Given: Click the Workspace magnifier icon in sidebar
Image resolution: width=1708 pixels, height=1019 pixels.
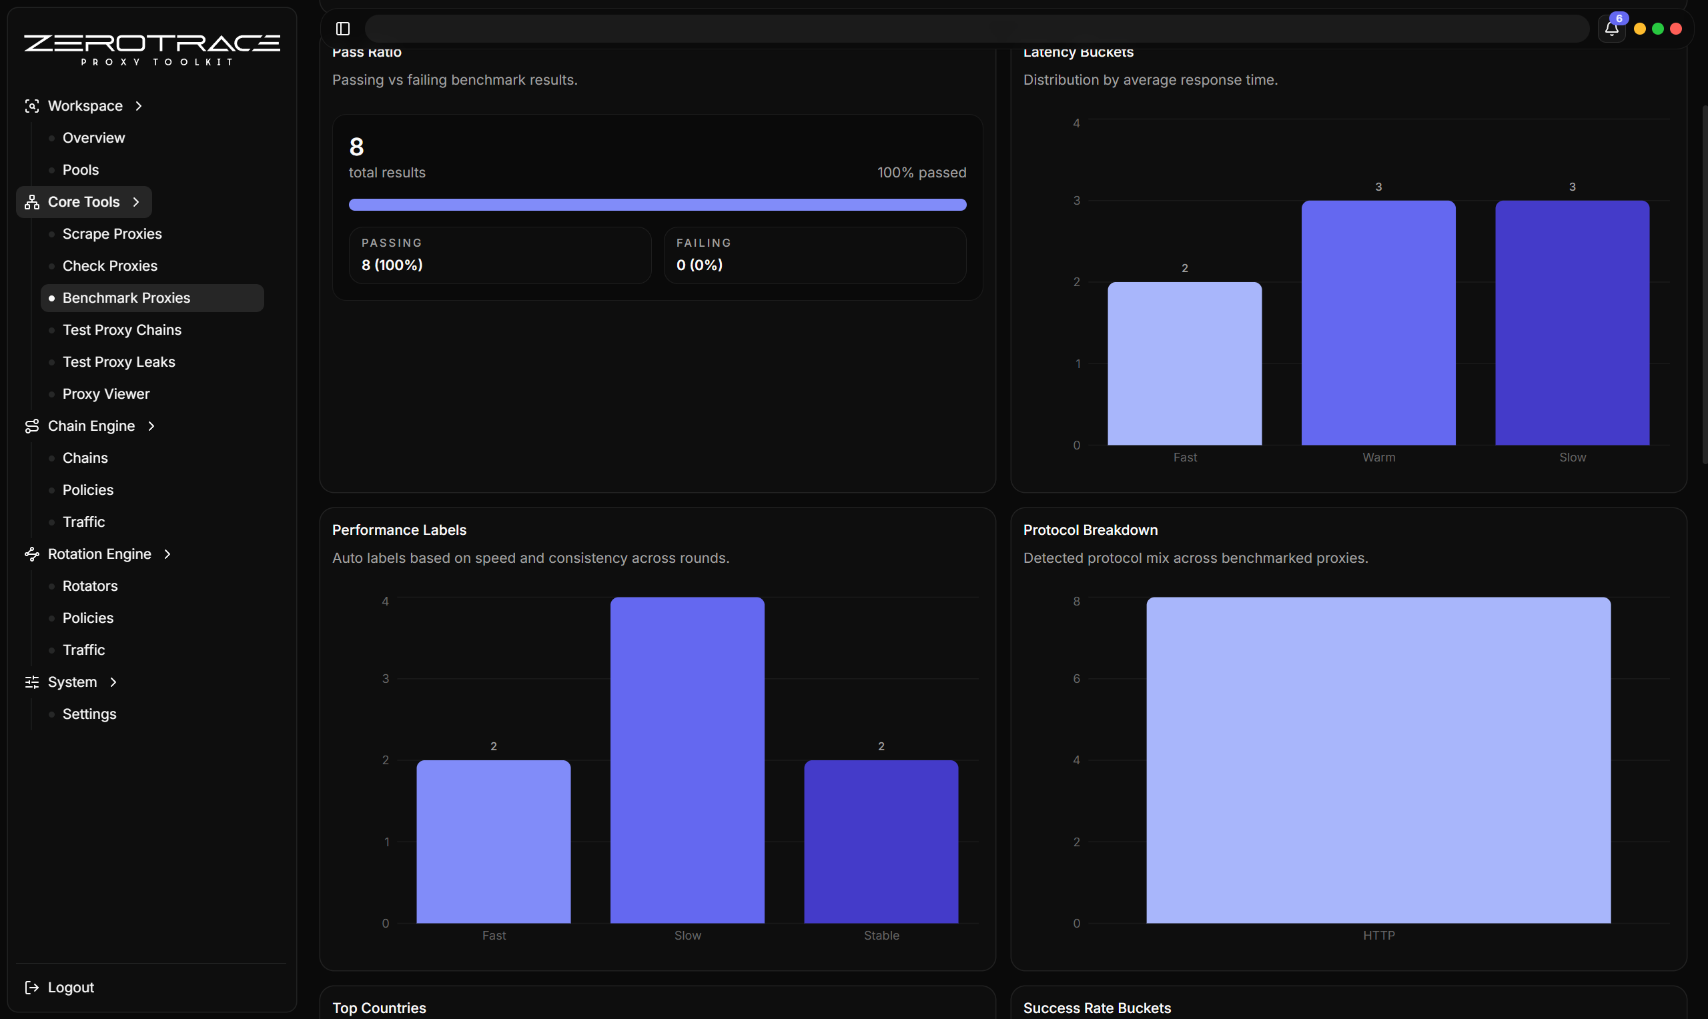Looking at the screenshot, I should [31, 106].
